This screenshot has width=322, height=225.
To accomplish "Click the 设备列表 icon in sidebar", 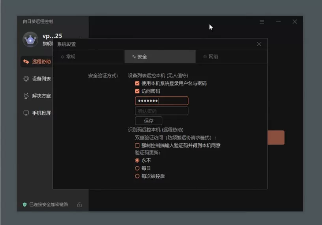I will tap(26, 79).
